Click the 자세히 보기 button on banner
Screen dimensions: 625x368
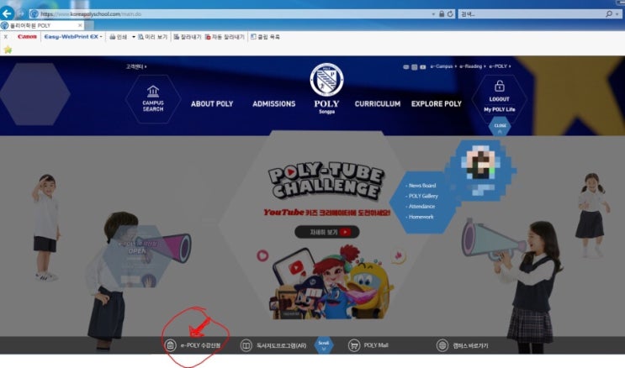(x=321, y=232)
